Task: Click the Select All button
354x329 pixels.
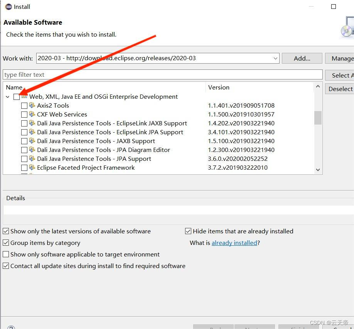Action: [340, 75]
